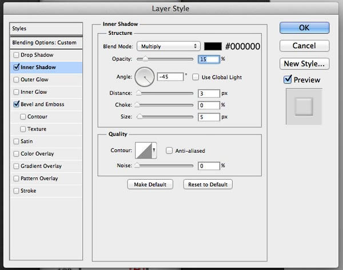343x270 pixels.
Task: Click the Choke value field
Action: (x=209, y=105)
